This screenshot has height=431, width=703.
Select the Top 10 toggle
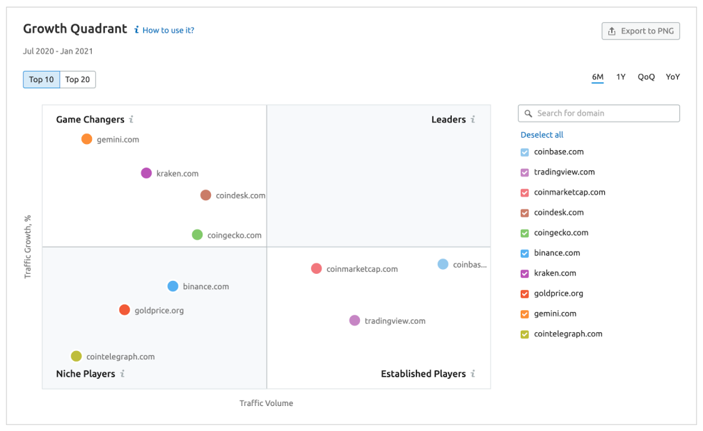coord(41,79)
